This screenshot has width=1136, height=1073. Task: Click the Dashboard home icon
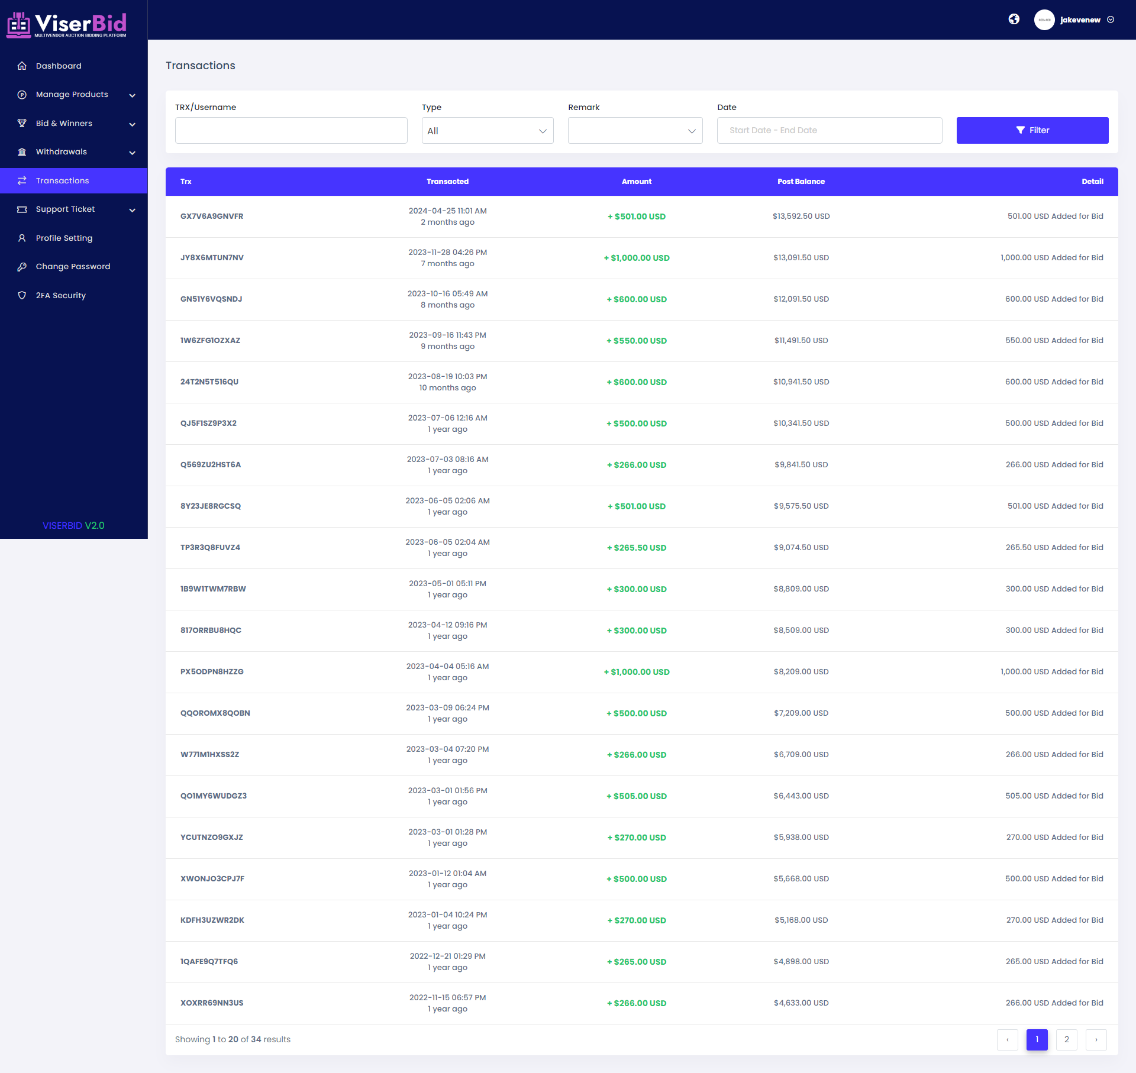22,66
